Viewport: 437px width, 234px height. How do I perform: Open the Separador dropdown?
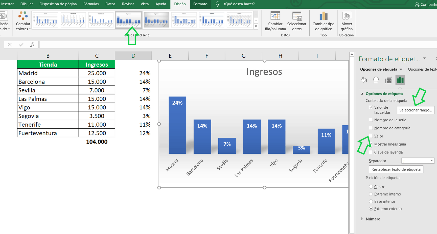[x=418, y=161]
